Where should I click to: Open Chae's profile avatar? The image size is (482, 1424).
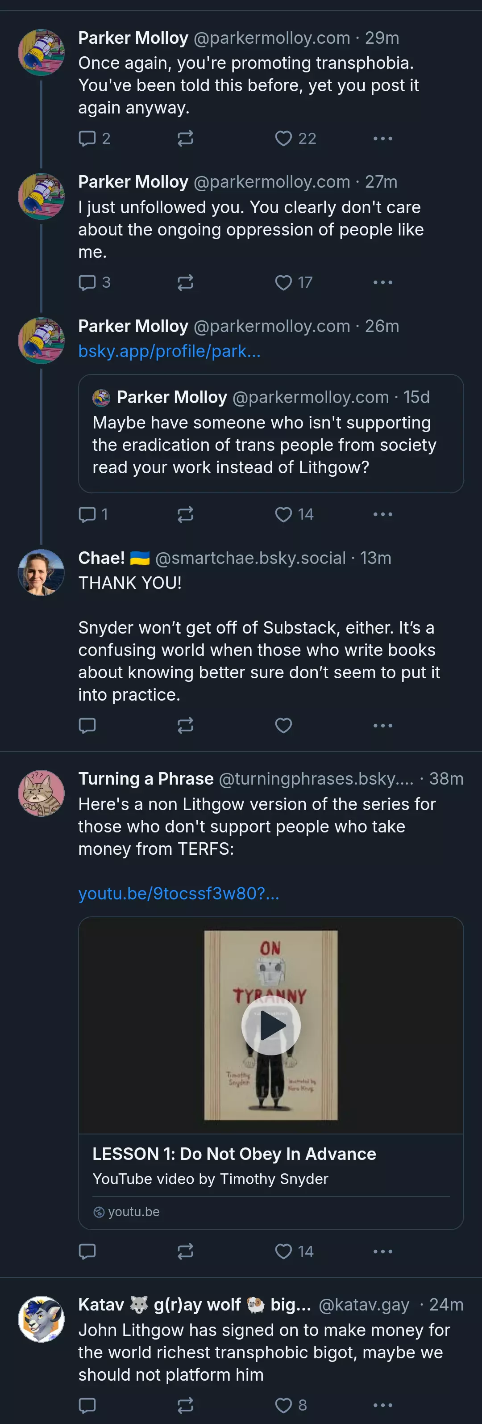point(42,572)
